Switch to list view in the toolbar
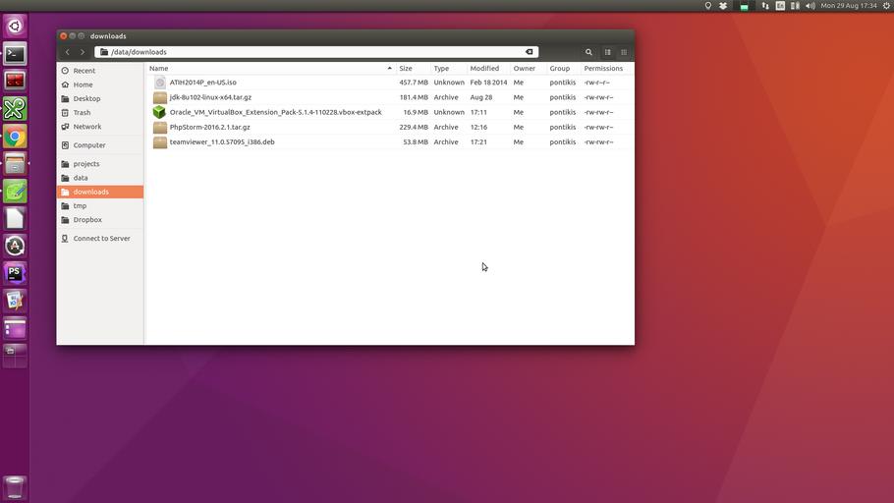Viewport: 894px width, 503px height. pyautogui.click(x=607, y=52)
